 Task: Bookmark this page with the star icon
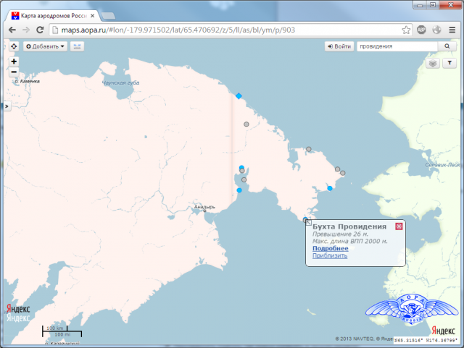pyautogui.click(x=407, y=30)
